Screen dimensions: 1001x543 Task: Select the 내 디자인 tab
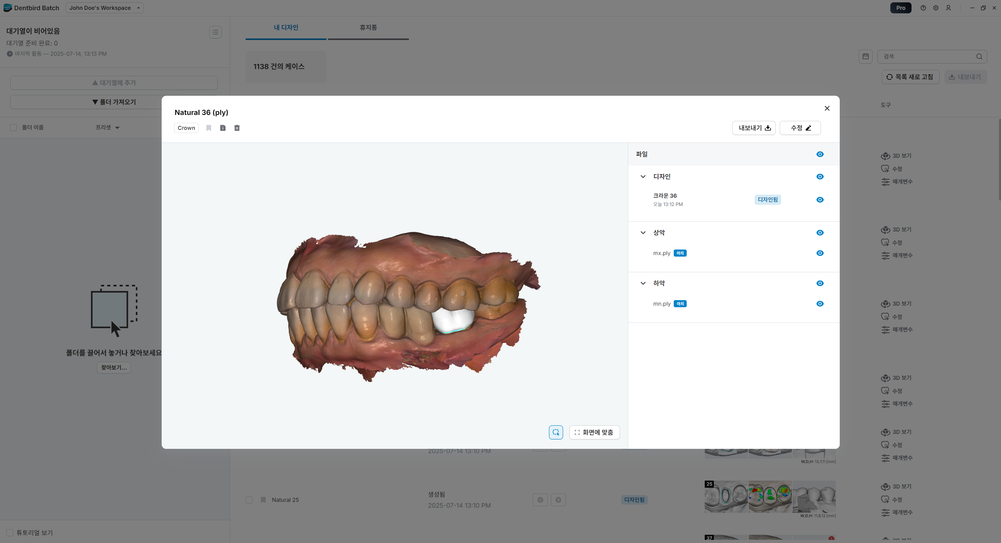click(x=286, y=27)
